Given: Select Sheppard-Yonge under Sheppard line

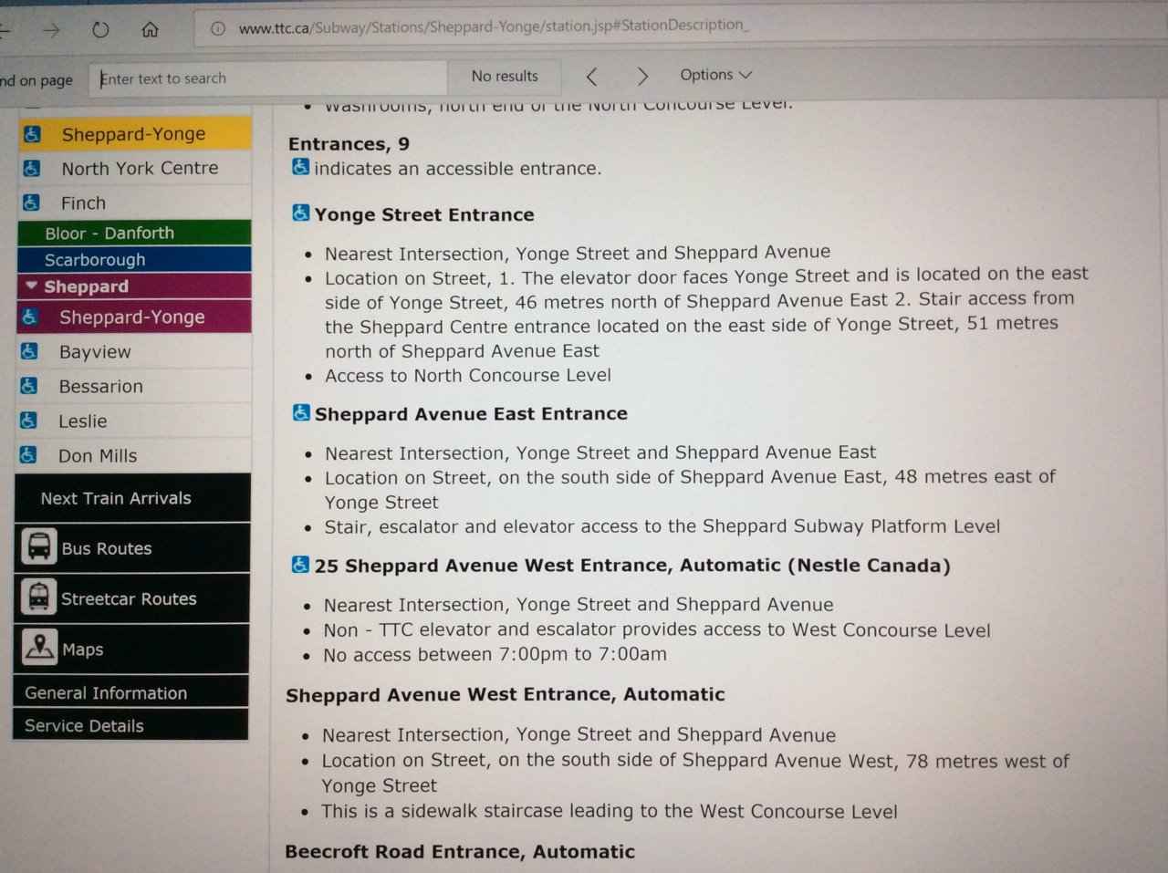Looking at the screenshot, I should point(133,317).
